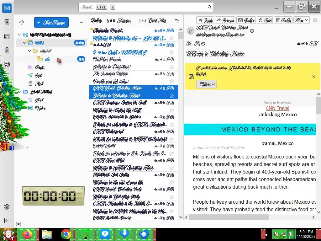Open Thunderbird settings gear
Screen dimensions: 321x241
point(7,207)
